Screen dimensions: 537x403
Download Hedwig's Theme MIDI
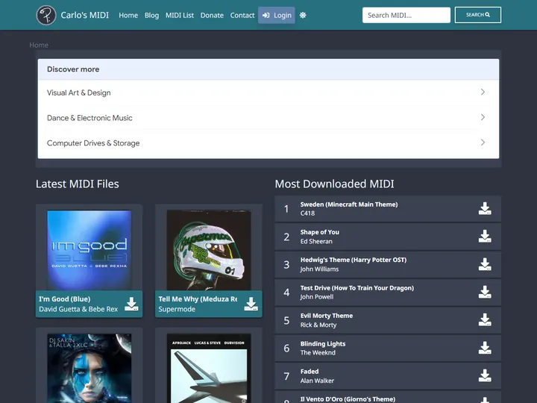pyautogui.click(x=485, y=264)
